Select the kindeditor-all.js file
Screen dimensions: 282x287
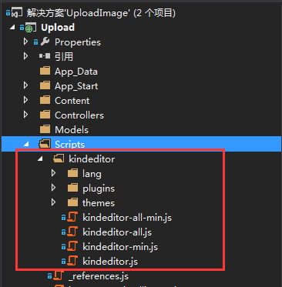(x=117, y=232)
